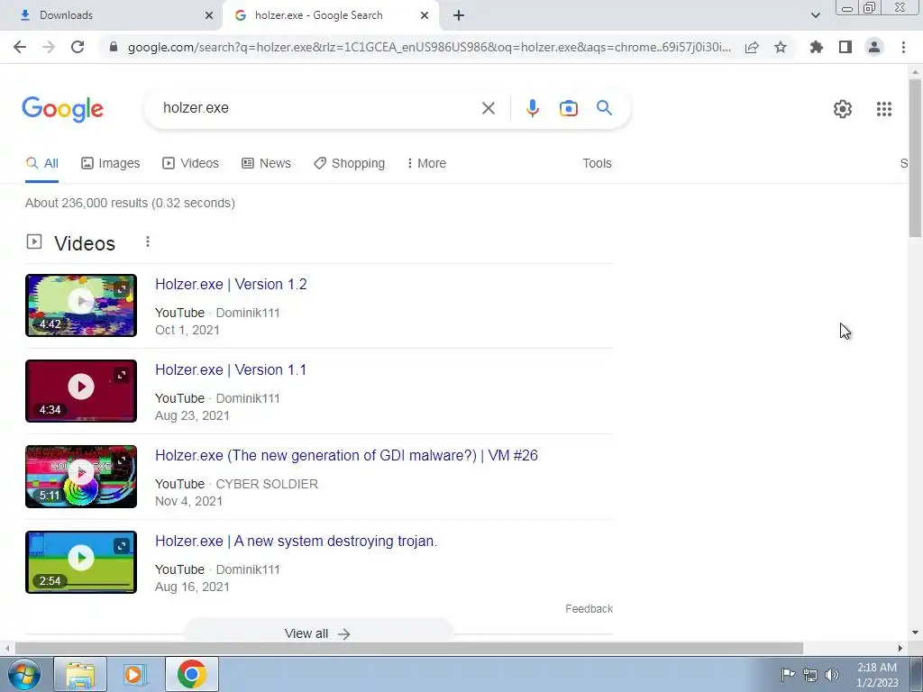Viewport: 923px width, 692px height.
Task: Click the Feedback link
Action: 589,608
